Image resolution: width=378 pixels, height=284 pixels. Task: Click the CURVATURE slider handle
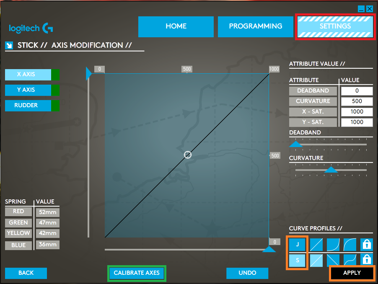[x=331, y=170]
